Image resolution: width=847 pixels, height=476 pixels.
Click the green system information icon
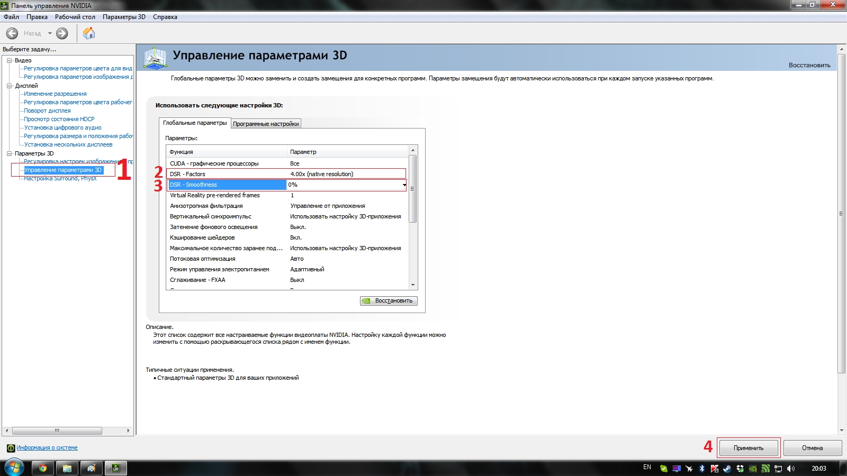pyautogui.click(x=11, y=448)
